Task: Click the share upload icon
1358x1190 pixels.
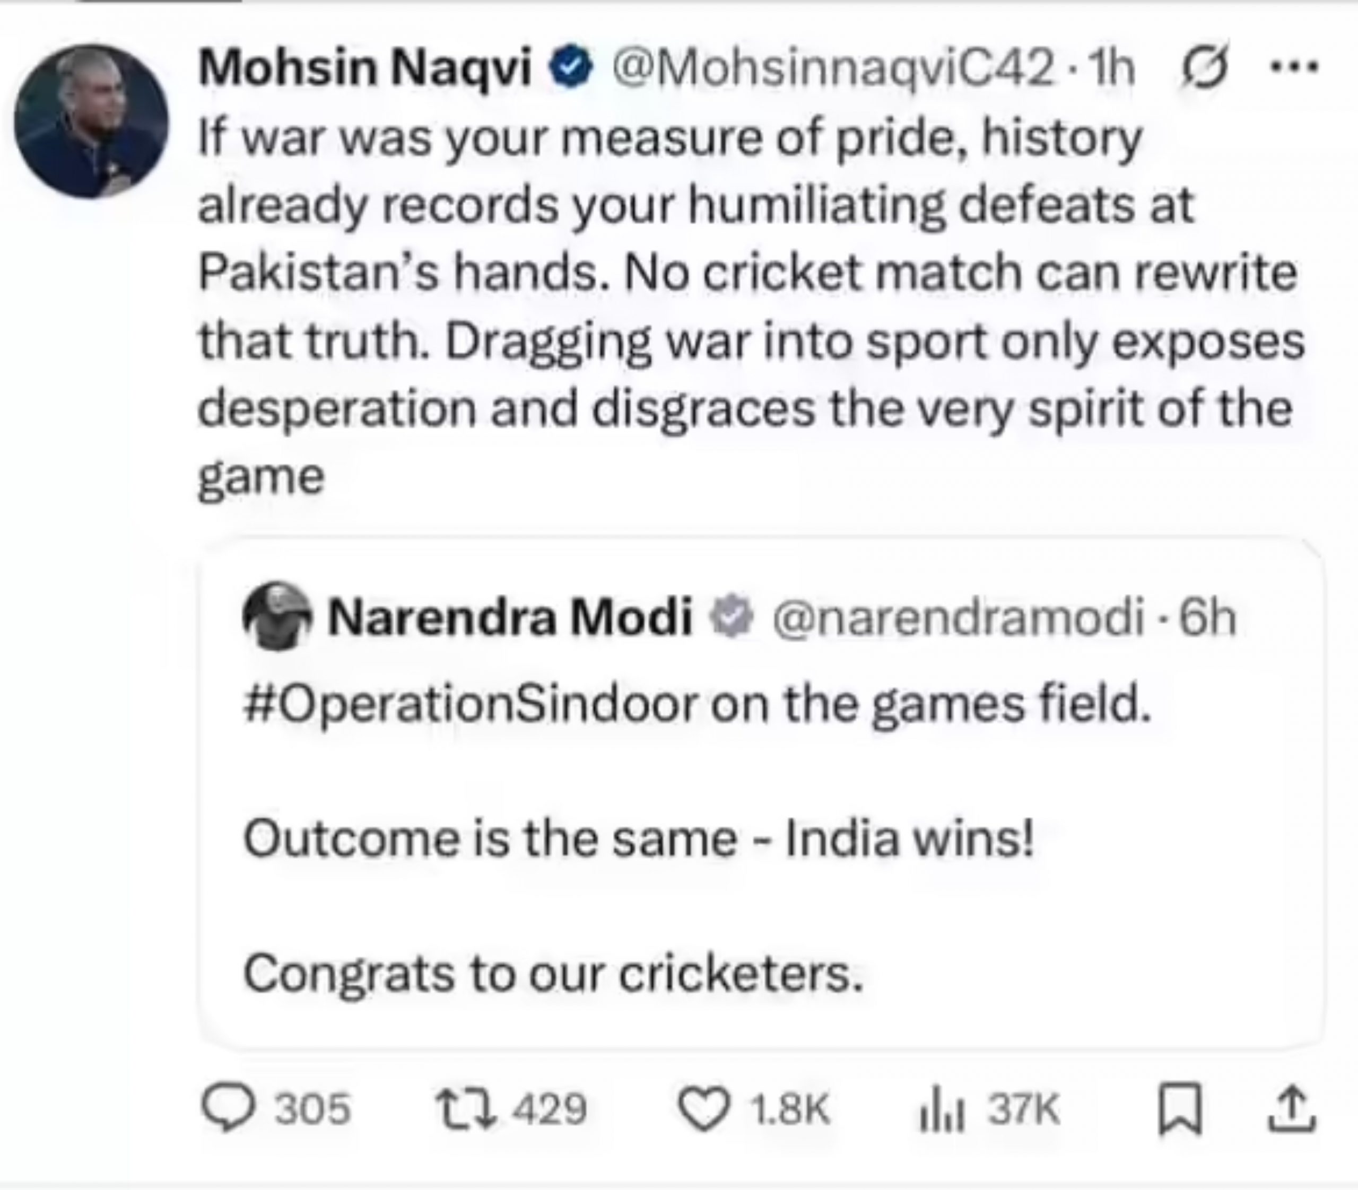Action: (x=1291, y=1109)
